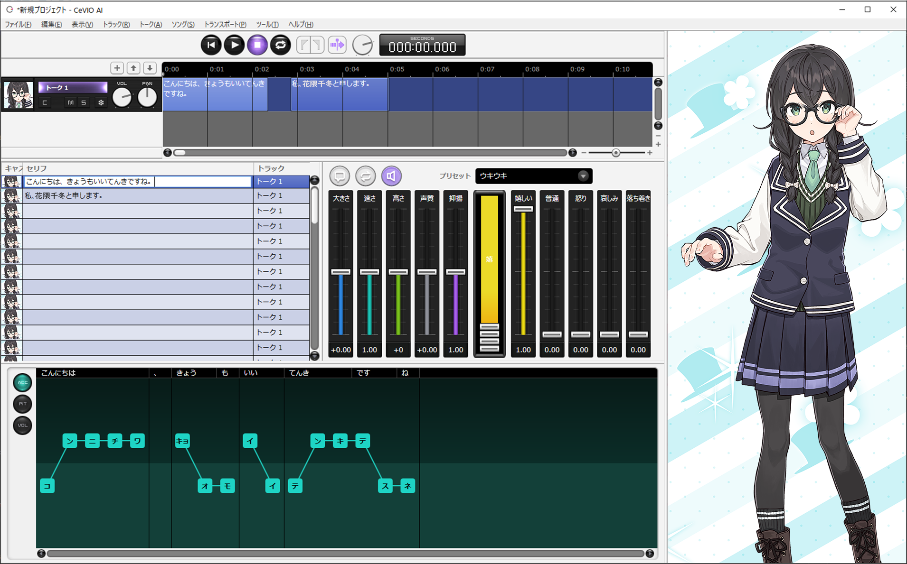Click the loop phrase playback icon
The height and width of the screenshot is (564, 907).
[x=365, y=176]
